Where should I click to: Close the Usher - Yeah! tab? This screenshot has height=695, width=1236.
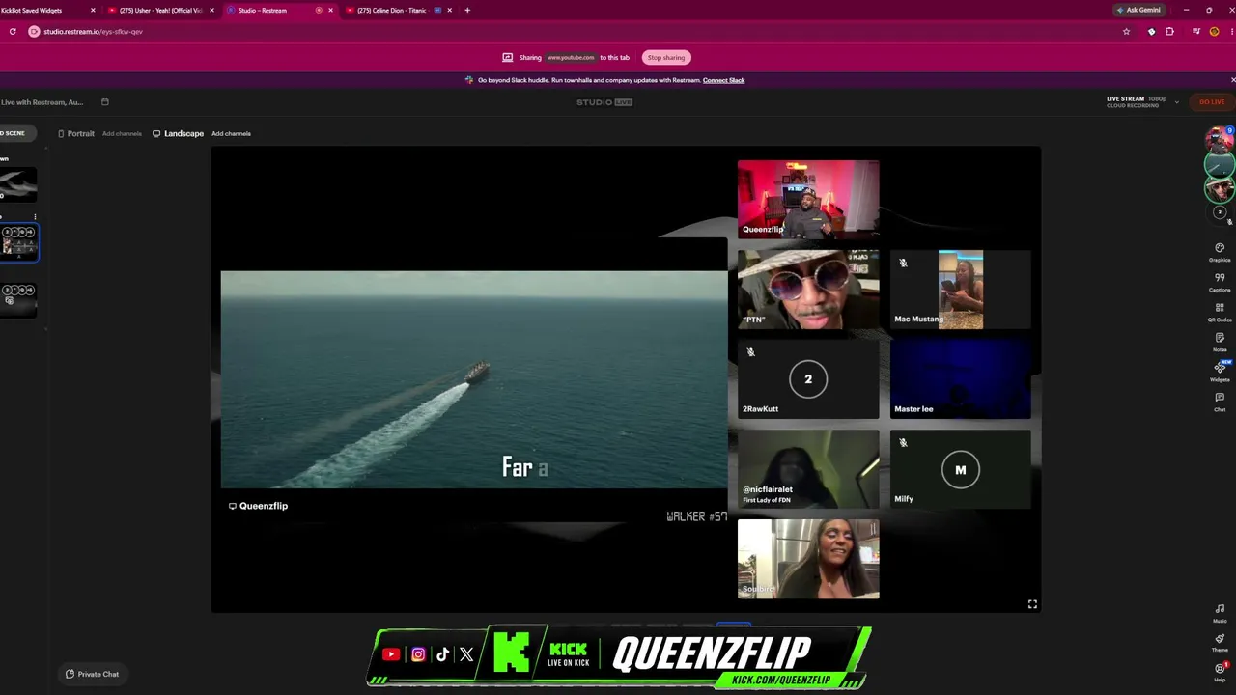click(211, 11)
